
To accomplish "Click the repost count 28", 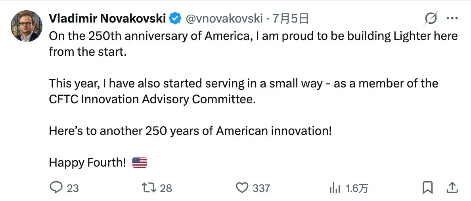I will (x=166, y=188).
